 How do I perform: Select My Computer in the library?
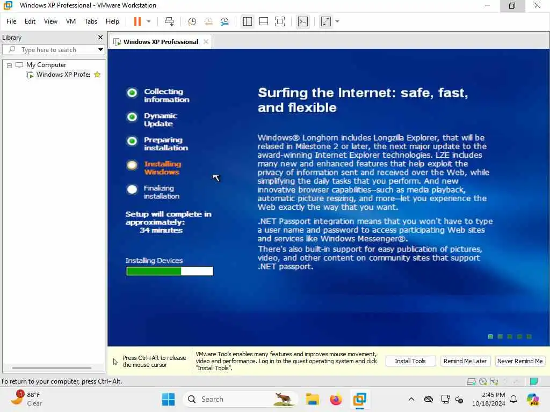(46, 65)
